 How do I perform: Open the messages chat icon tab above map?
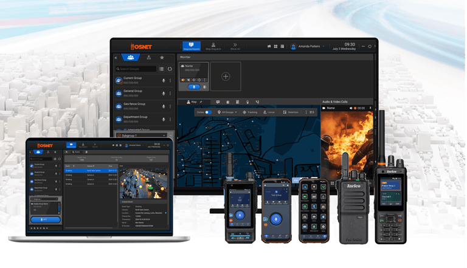coord(218,102)
